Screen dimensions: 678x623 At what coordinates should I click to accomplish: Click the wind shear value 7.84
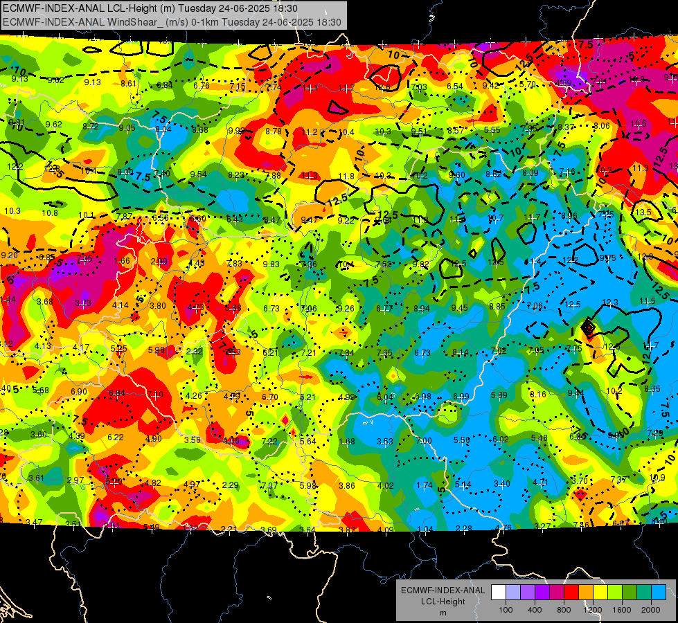tap(346, 353)
